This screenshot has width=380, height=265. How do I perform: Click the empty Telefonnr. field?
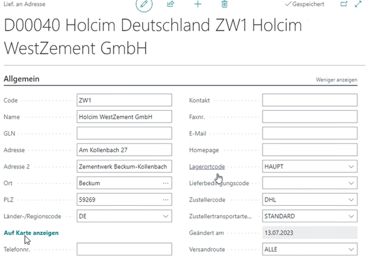click(124, 249)
